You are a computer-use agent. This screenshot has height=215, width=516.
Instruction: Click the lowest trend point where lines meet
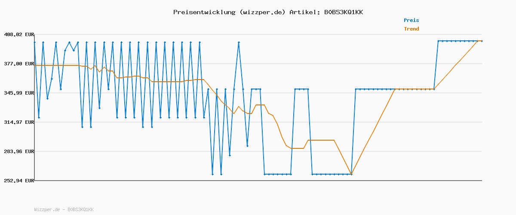[x=351, y=174]
